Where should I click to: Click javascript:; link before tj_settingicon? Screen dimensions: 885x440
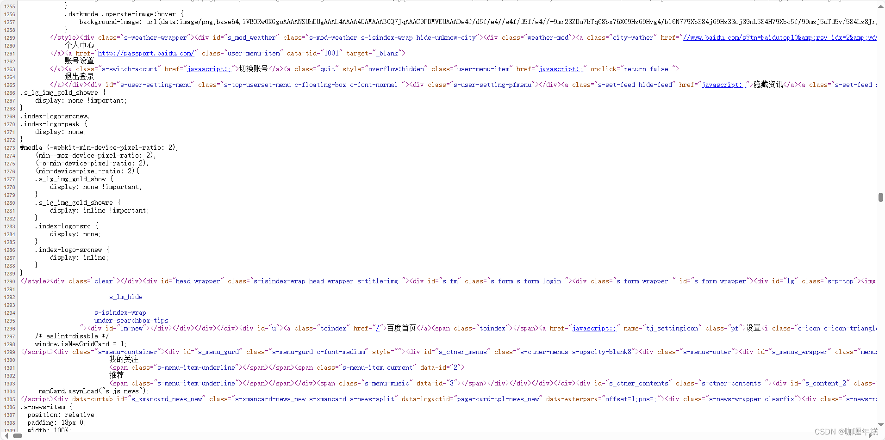[594, 328]
